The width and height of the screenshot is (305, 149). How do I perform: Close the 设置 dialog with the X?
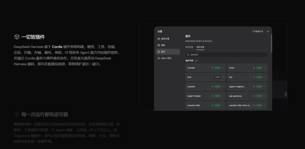(268, 32)
